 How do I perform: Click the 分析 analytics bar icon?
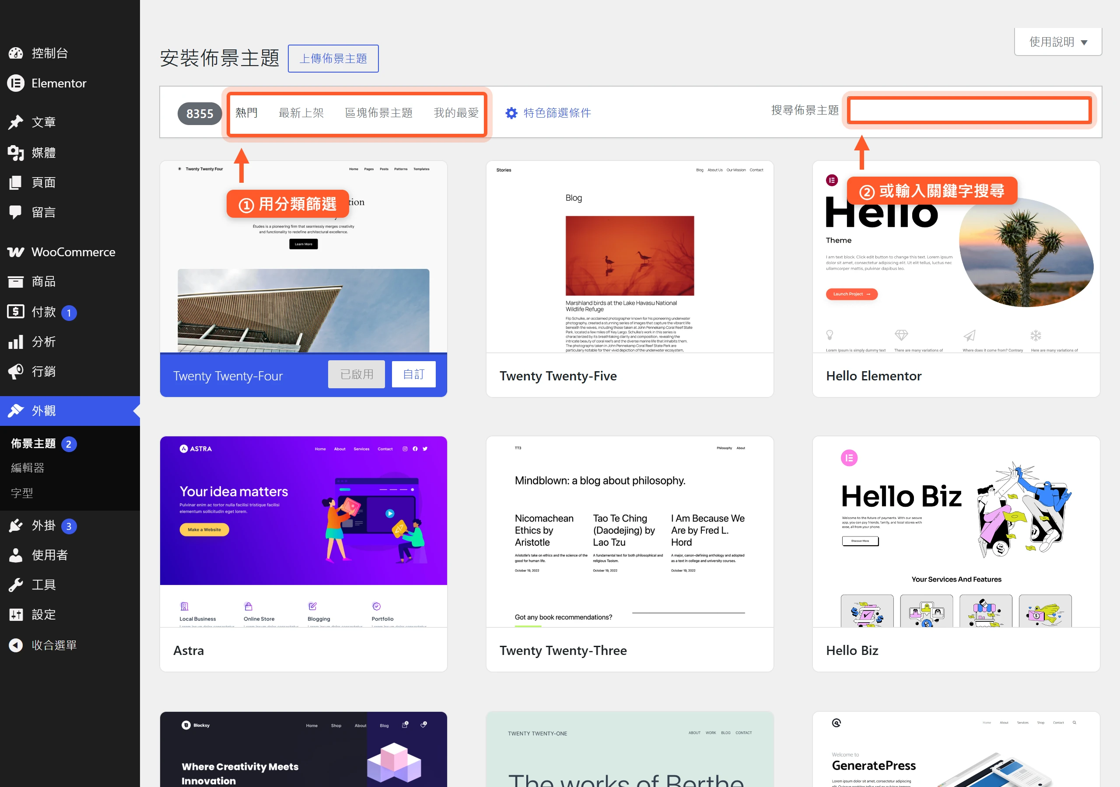click(16, 342)
